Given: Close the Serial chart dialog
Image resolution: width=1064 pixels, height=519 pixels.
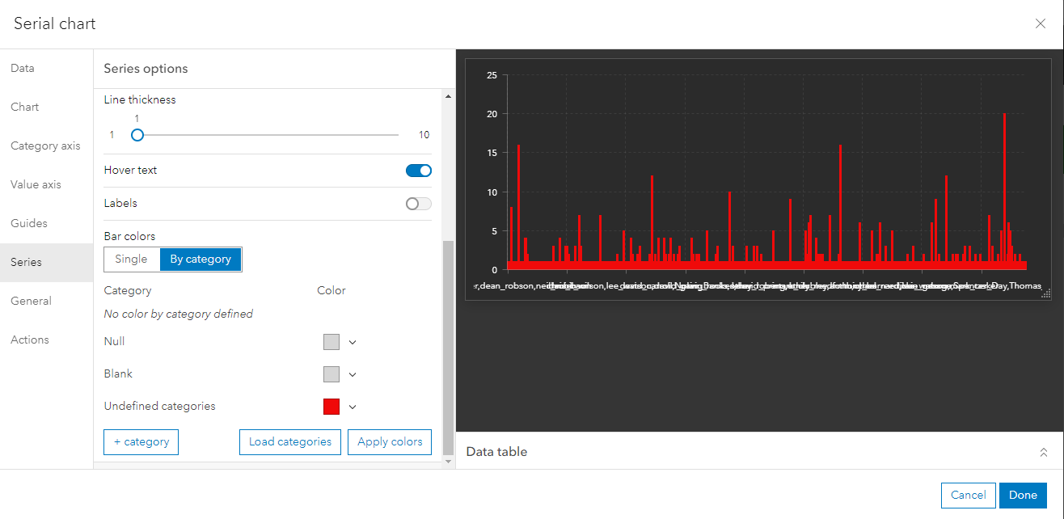Looking at the screenshot, I should pos(1040,23).
